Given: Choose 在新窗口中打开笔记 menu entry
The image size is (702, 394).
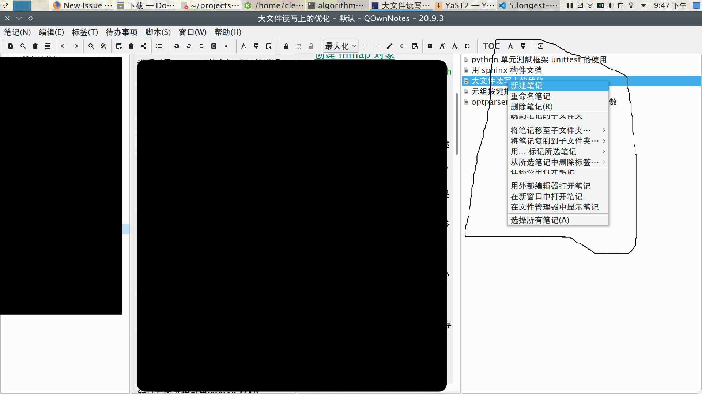Looking at the screenshot, I should pos(558,197).
